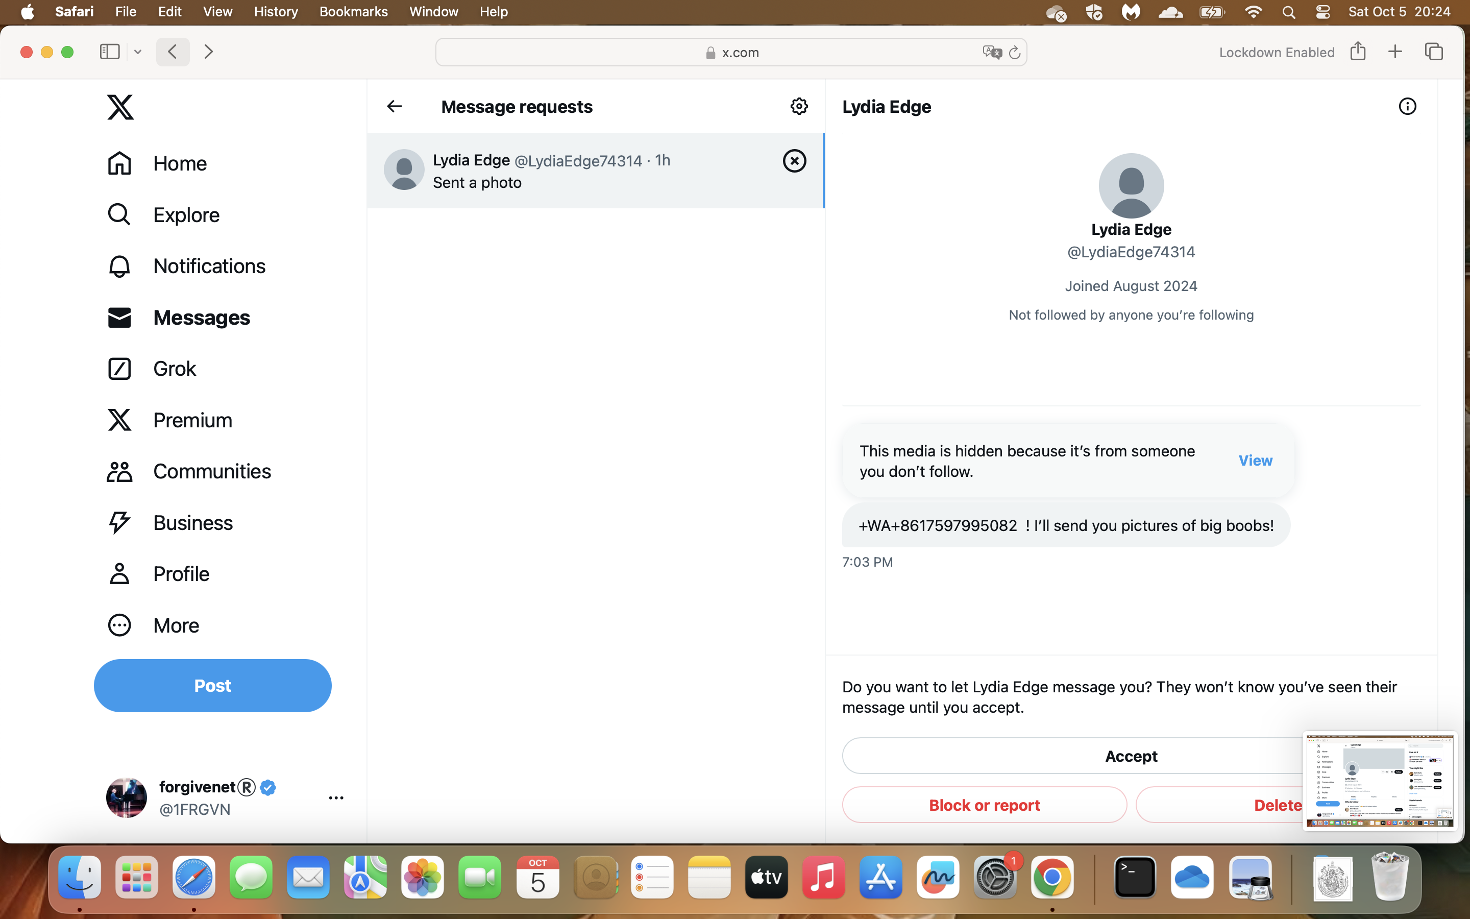The height and width of the screenshot is (919, 1470).
Task: Open the History menu
Action: pyautogui.click(x=276, y=12)
